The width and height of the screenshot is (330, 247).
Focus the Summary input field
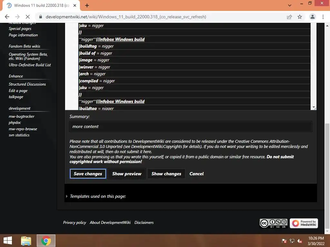(191, 126)
